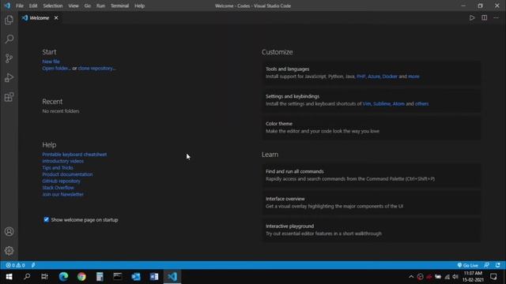Screen dimensions: 506x284
Task: Open Find and run all commands card
Action: point(371,175)
